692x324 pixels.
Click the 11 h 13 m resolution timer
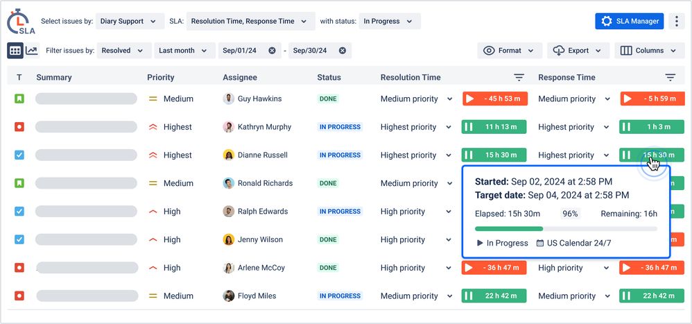pyautogui.click(x=494, y=127)
